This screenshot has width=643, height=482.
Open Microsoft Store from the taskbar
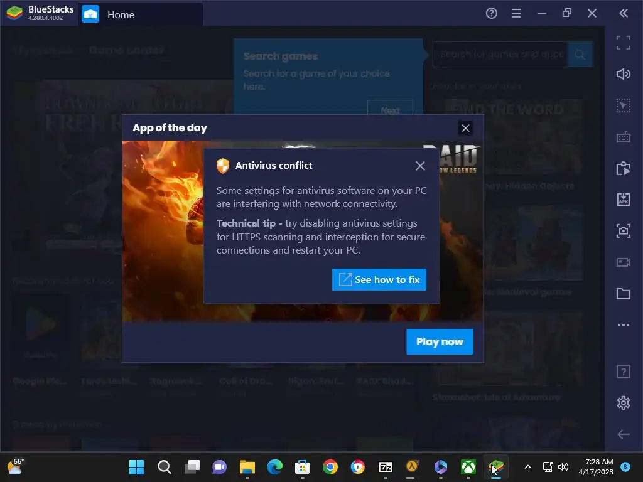[302, 467]
